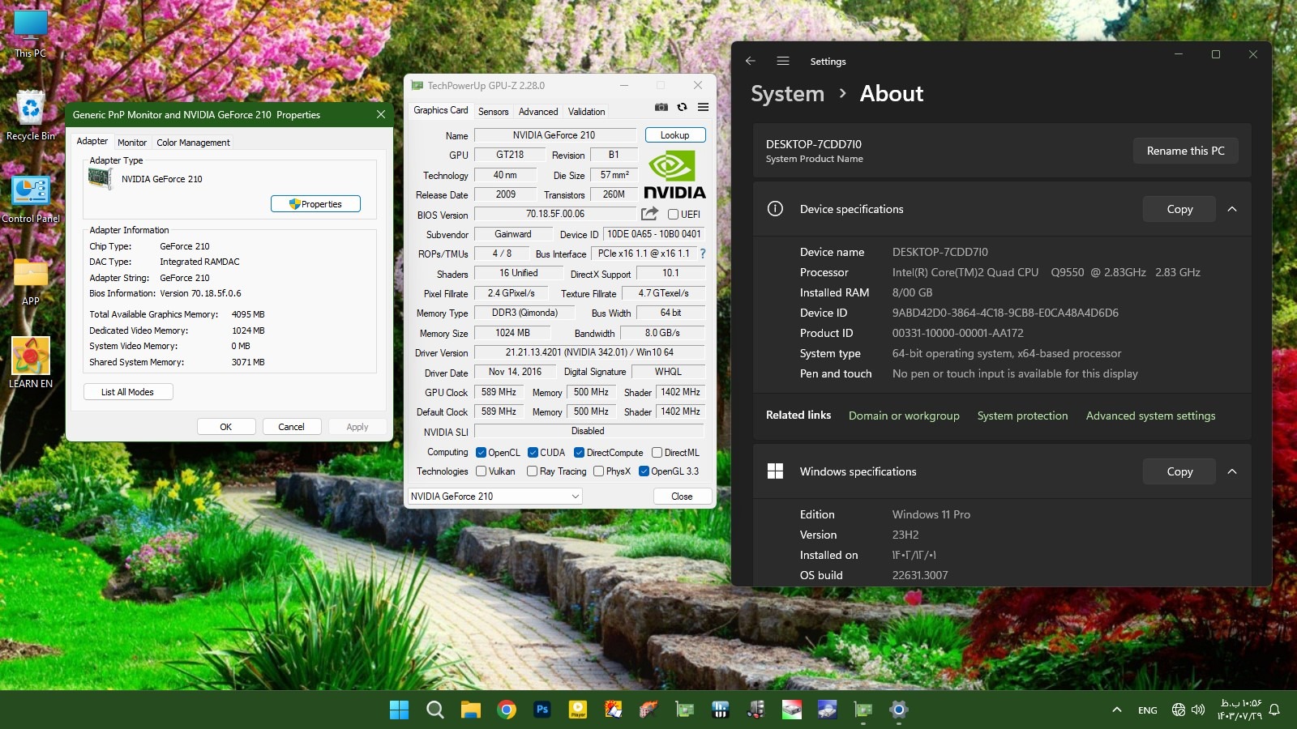Click the Settings back arrow
Viewport: 1297px width, 729px height.
[x=751, y=61]
